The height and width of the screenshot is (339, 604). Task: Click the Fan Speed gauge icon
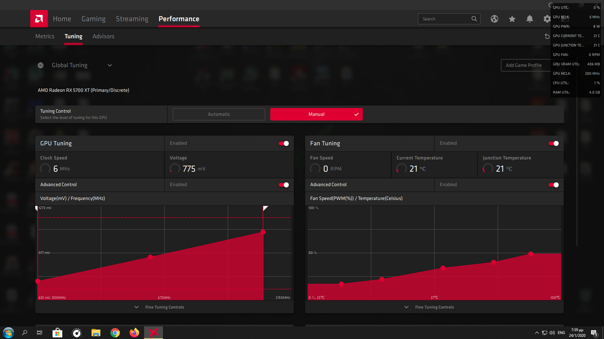315,169
